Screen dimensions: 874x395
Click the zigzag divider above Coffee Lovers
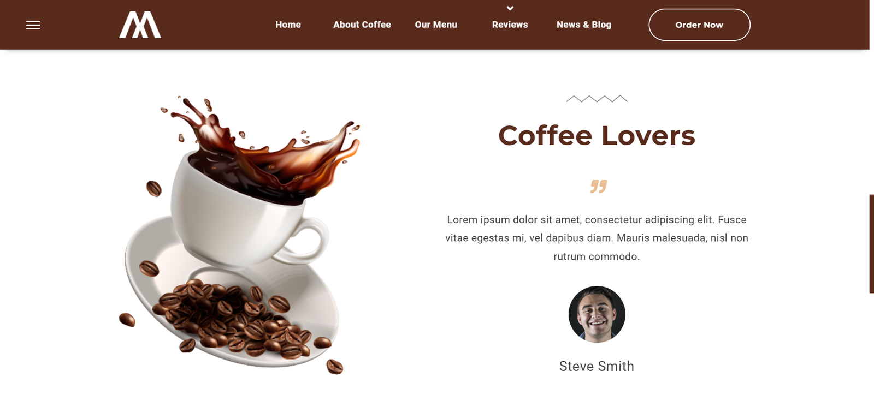[597, 99]
